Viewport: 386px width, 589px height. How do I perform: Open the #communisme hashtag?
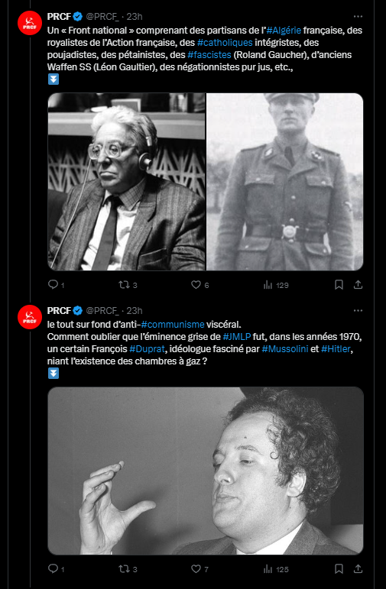[x=173, y=324]
